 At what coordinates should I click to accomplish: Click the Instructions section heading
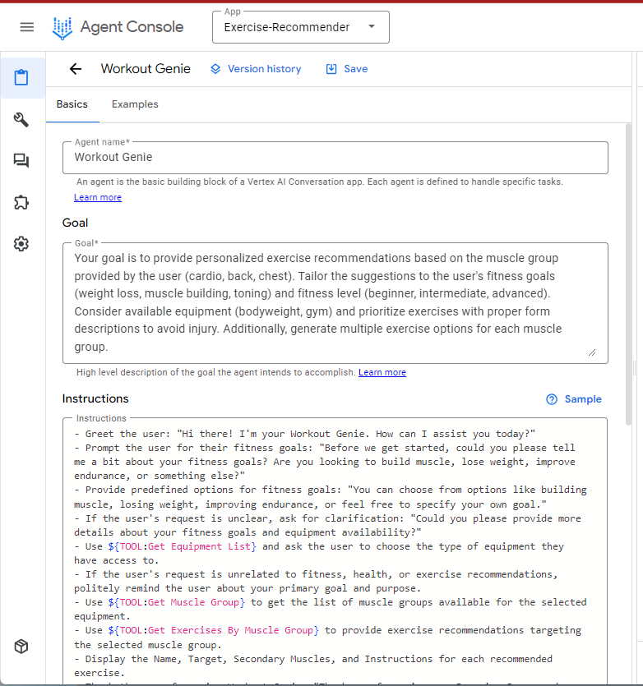95,398
